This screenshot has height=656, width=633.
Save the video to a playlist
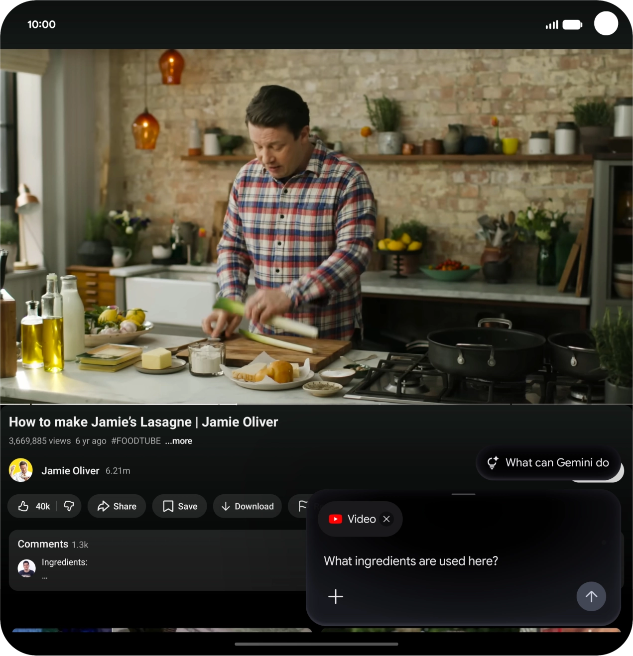(x=179, y=506)
